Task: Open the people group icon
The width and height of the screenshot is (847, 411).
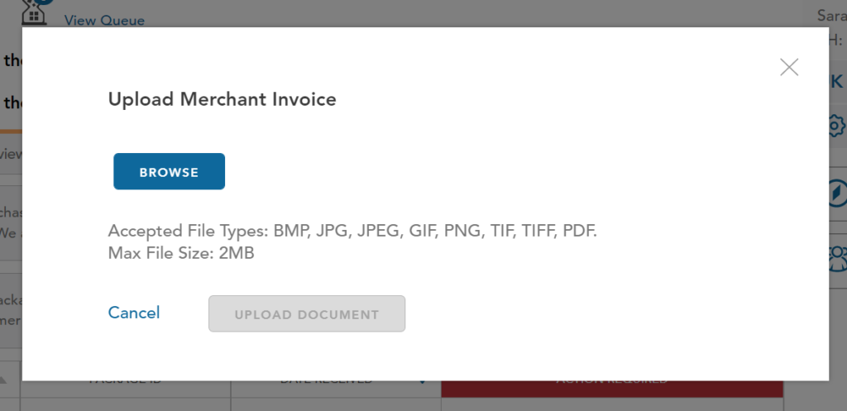Action: [838, 258]
